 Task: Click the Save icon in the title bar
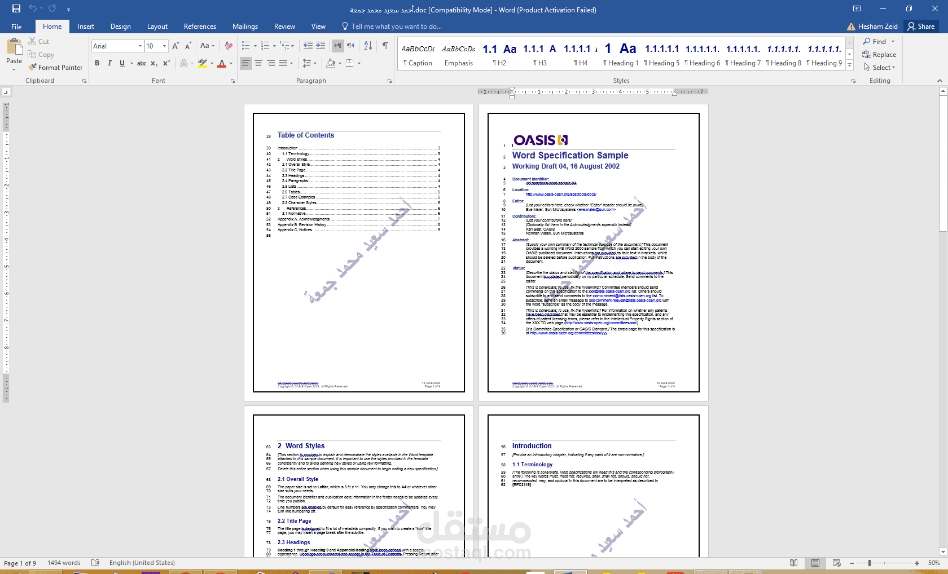click(16, 8)
